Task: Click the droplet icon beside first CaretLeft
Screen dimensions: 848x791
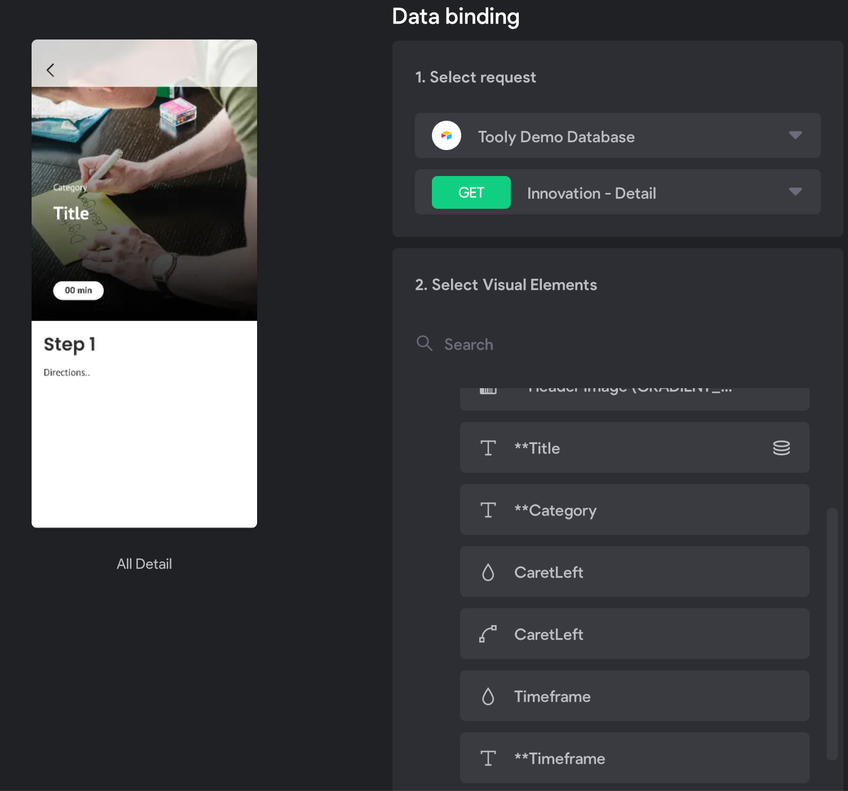Action: tap(488, 572)
